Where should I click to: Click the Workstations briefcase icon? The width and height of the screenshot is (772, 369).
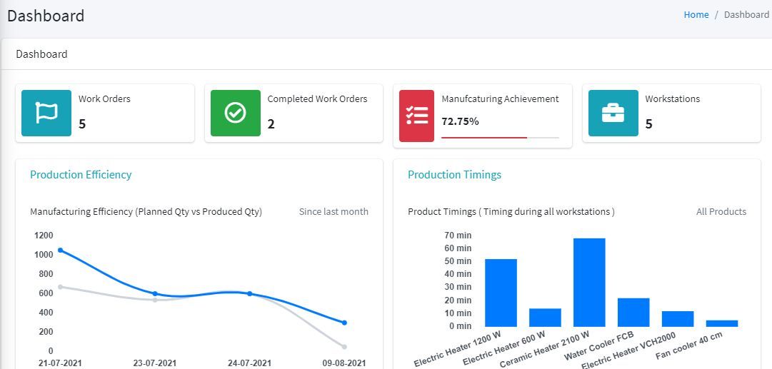coord(613,113)
